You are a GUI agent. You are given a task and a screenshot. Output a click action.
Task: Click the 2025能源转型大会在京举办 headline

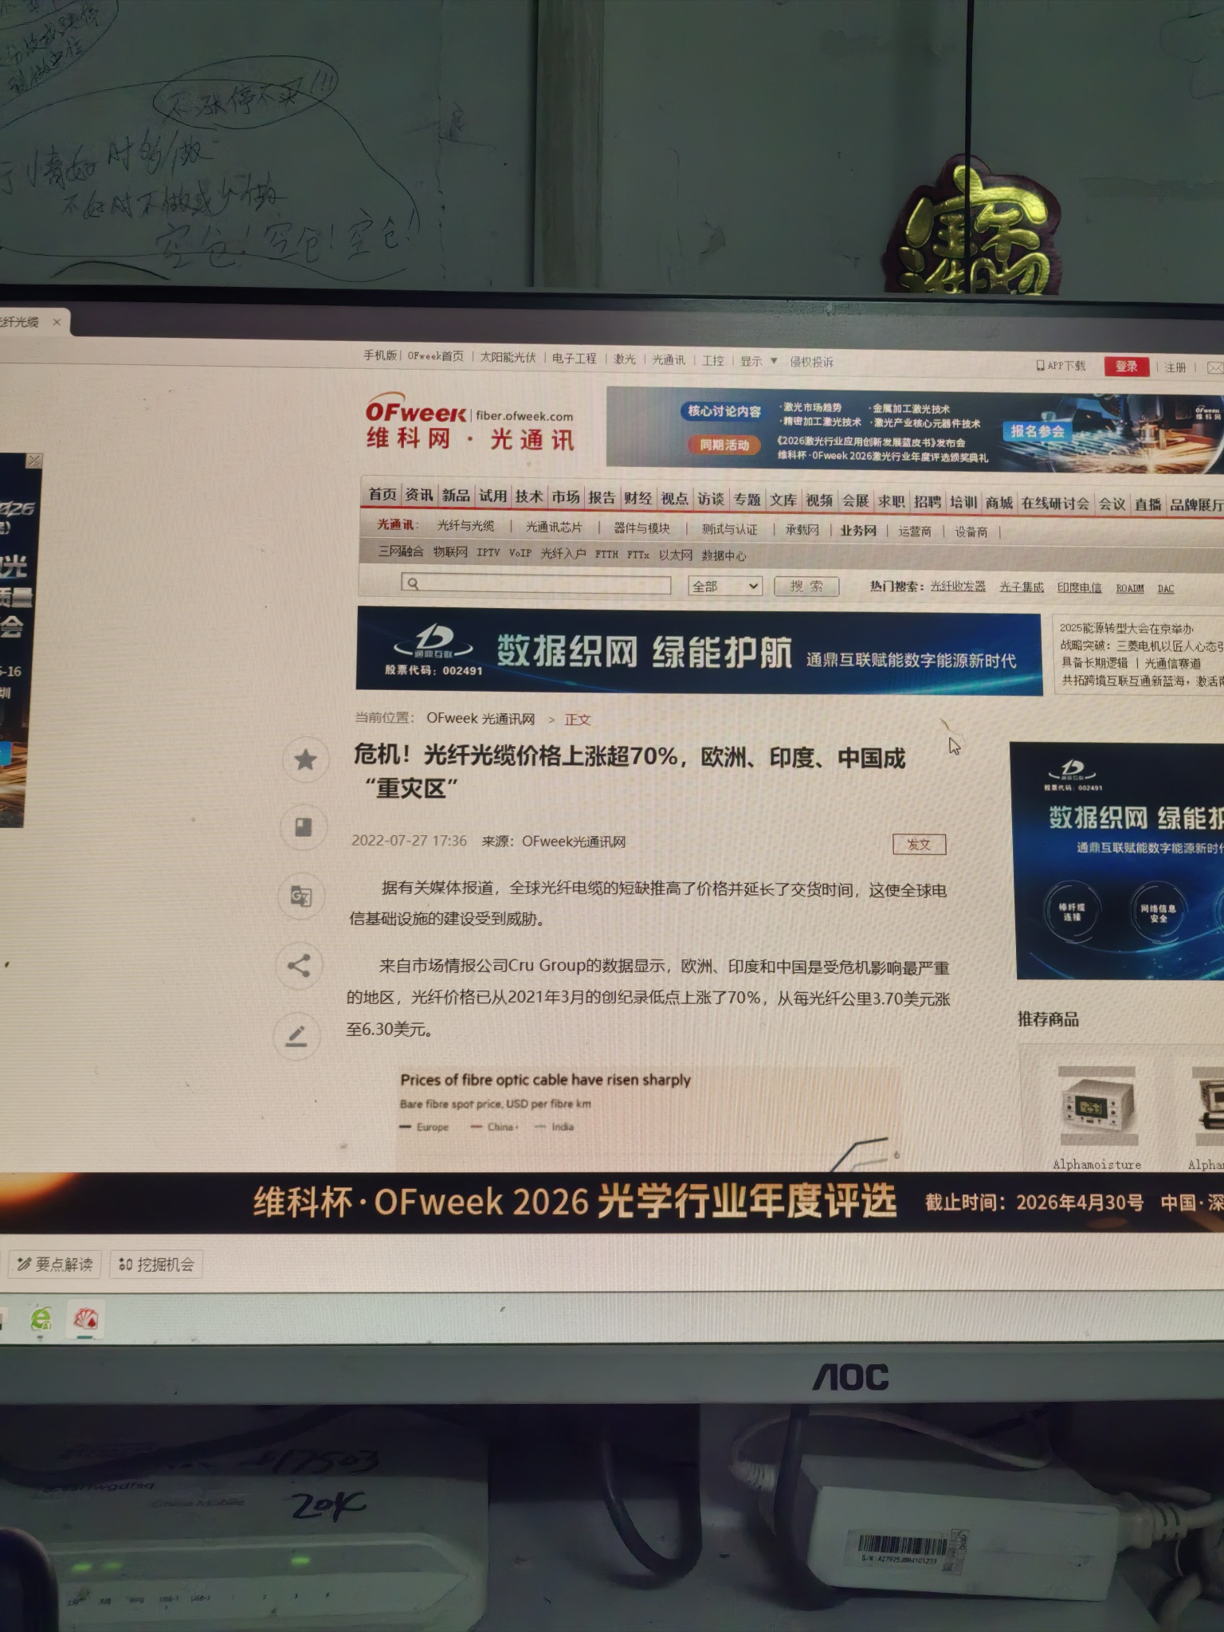[x=1127, y=628]
